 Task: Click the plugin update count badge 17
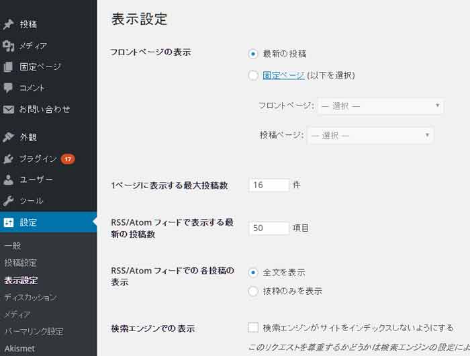(68, 159)
